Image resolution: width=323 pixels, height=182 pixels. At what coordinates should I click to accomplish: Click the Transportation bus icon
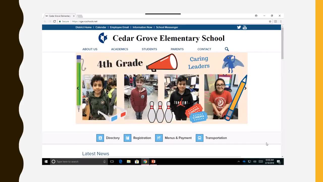[199, 138]
